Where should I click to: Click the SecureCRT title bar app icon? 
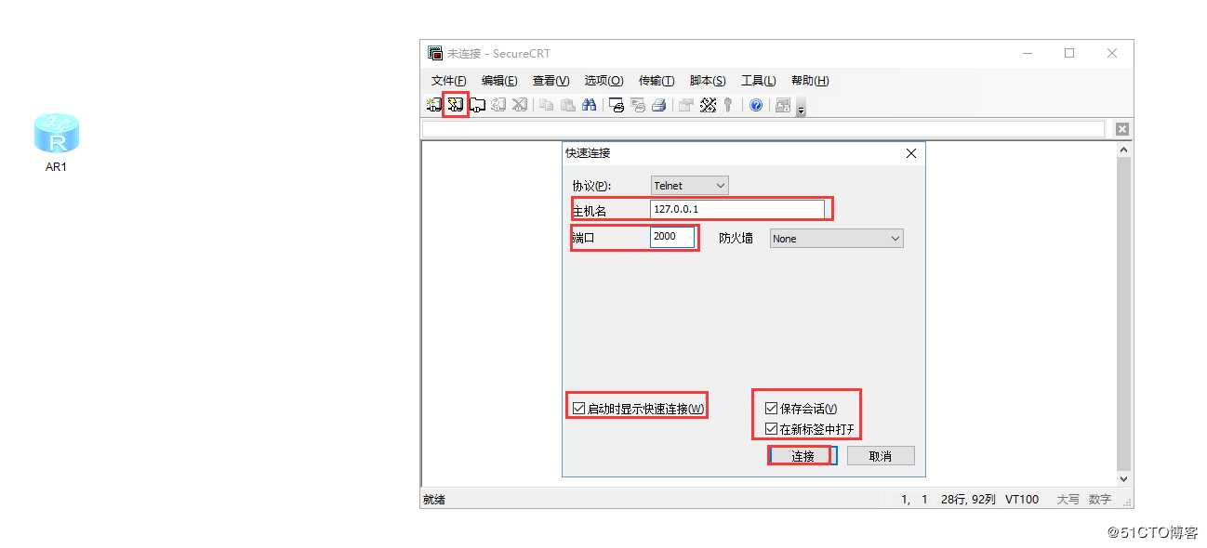point(435,54)
